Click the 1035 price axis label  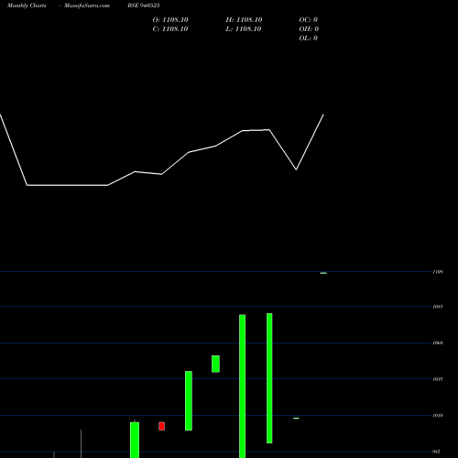[438, 379]
